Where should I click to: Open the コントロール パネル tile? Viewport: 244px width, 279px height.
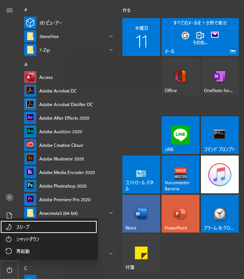coord(141,174)
